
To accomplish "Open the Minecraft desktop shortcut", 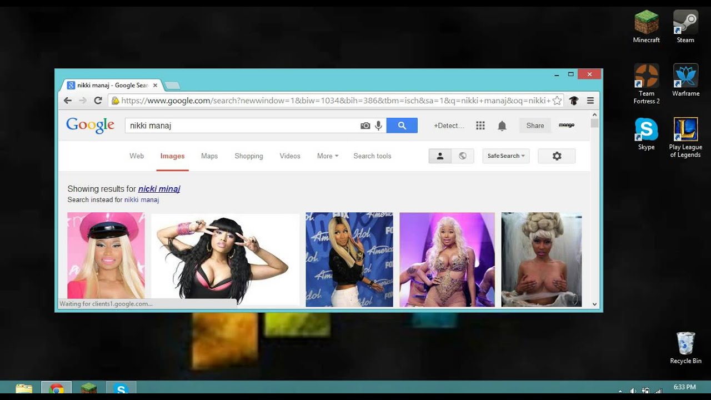I will [647, 27].
